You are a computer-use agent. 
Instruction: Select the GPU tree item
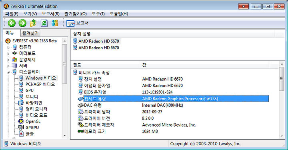[29, 90]
